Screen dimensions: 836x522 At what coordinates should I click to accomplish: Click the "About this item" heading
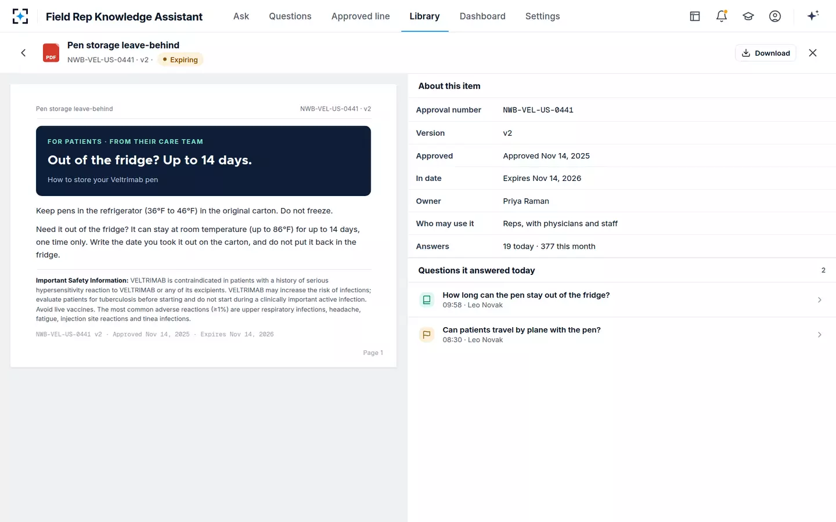449,86
